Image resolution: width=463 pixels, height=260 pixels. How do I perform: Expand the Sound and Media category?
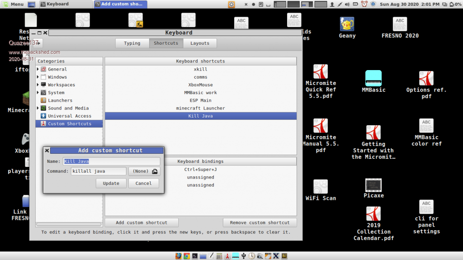(x=38, y=108)
